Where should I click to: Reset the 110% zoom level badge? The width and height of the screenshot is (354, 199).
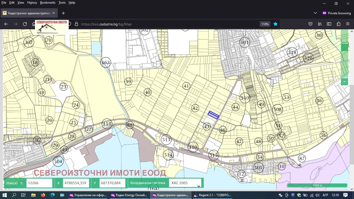(265, 24)
